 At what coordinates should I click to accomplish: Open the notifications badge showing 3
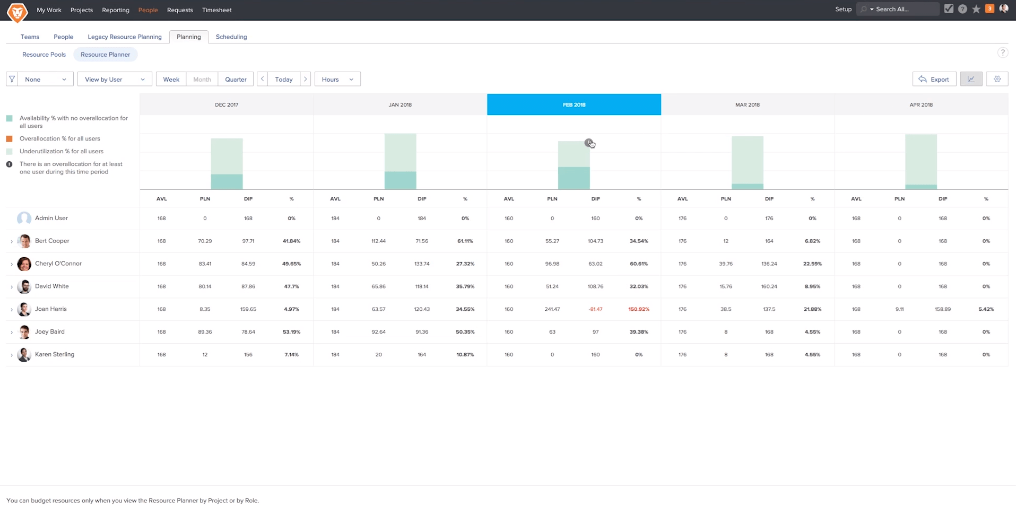[989, 8]
